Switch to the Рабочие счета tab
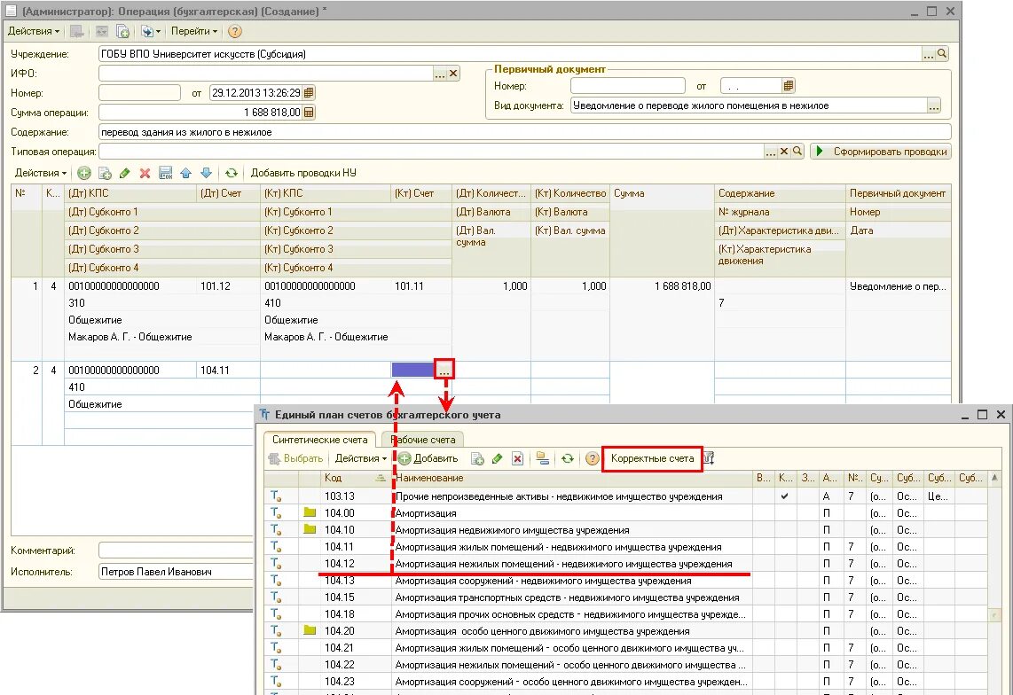Image resolution: width=1013 pixels, height=695 pixels. click(423, 439)
